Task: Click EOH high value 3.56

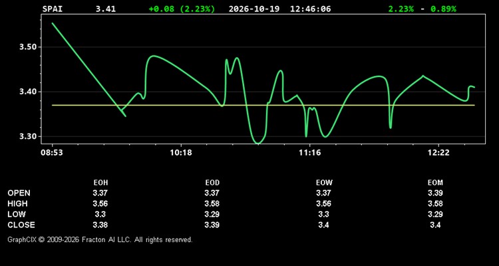Action: (x=100, y=203)
